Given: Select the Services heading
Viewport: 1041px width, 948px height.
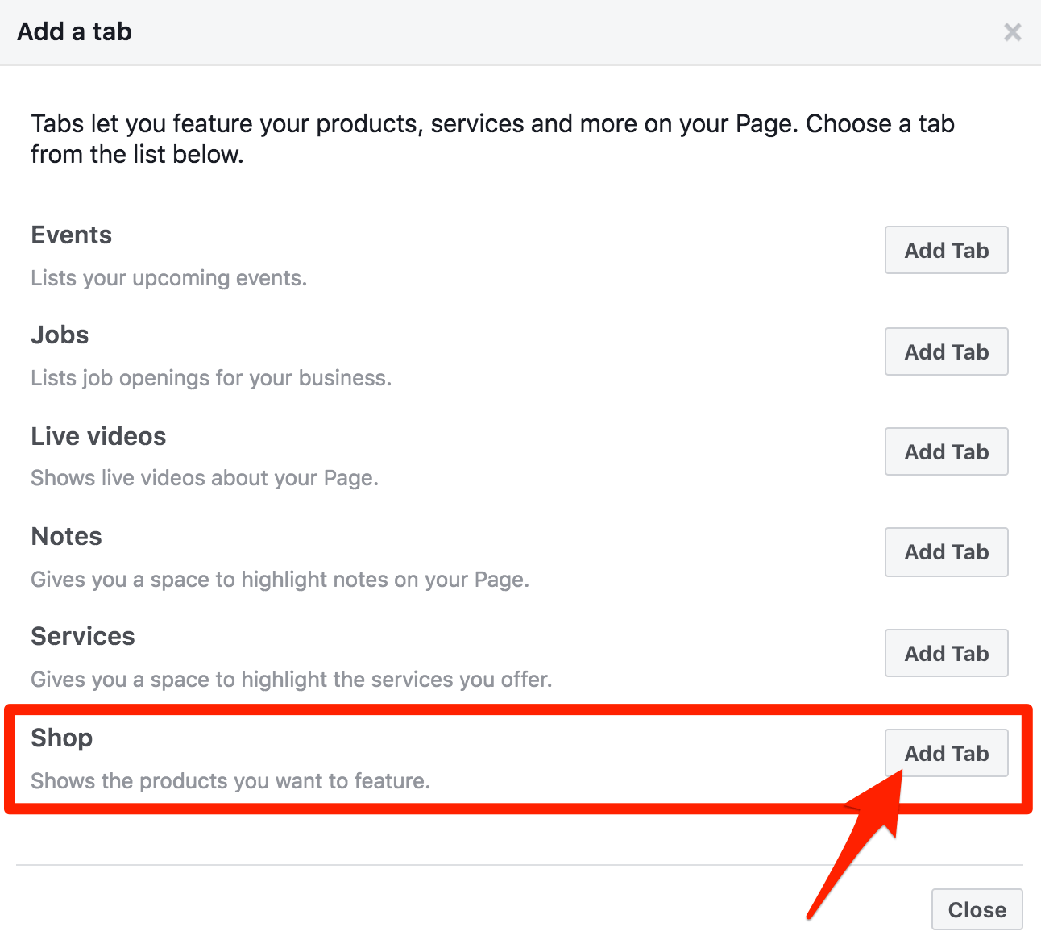Looking at the screenshot, I should pos(83,637).
